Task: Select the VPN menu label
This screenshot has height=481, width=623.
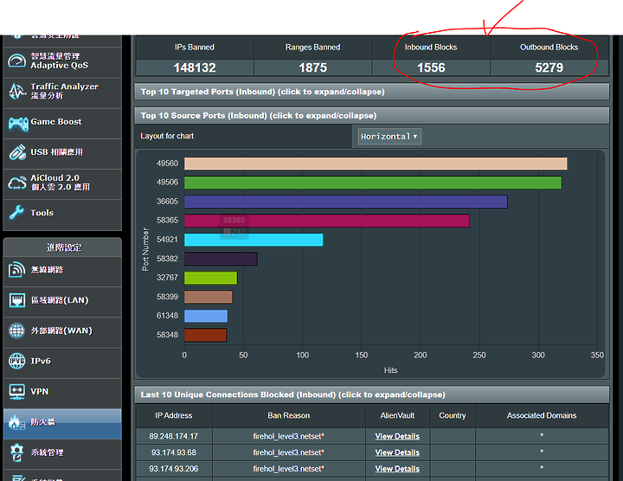Action: [x=39, y=391]
